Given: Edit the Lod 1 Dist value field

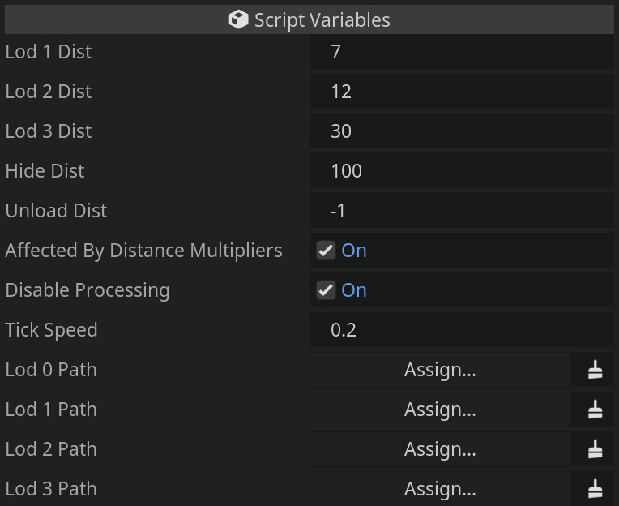Looking at the screenshot, I should click(x=462, y=52).
